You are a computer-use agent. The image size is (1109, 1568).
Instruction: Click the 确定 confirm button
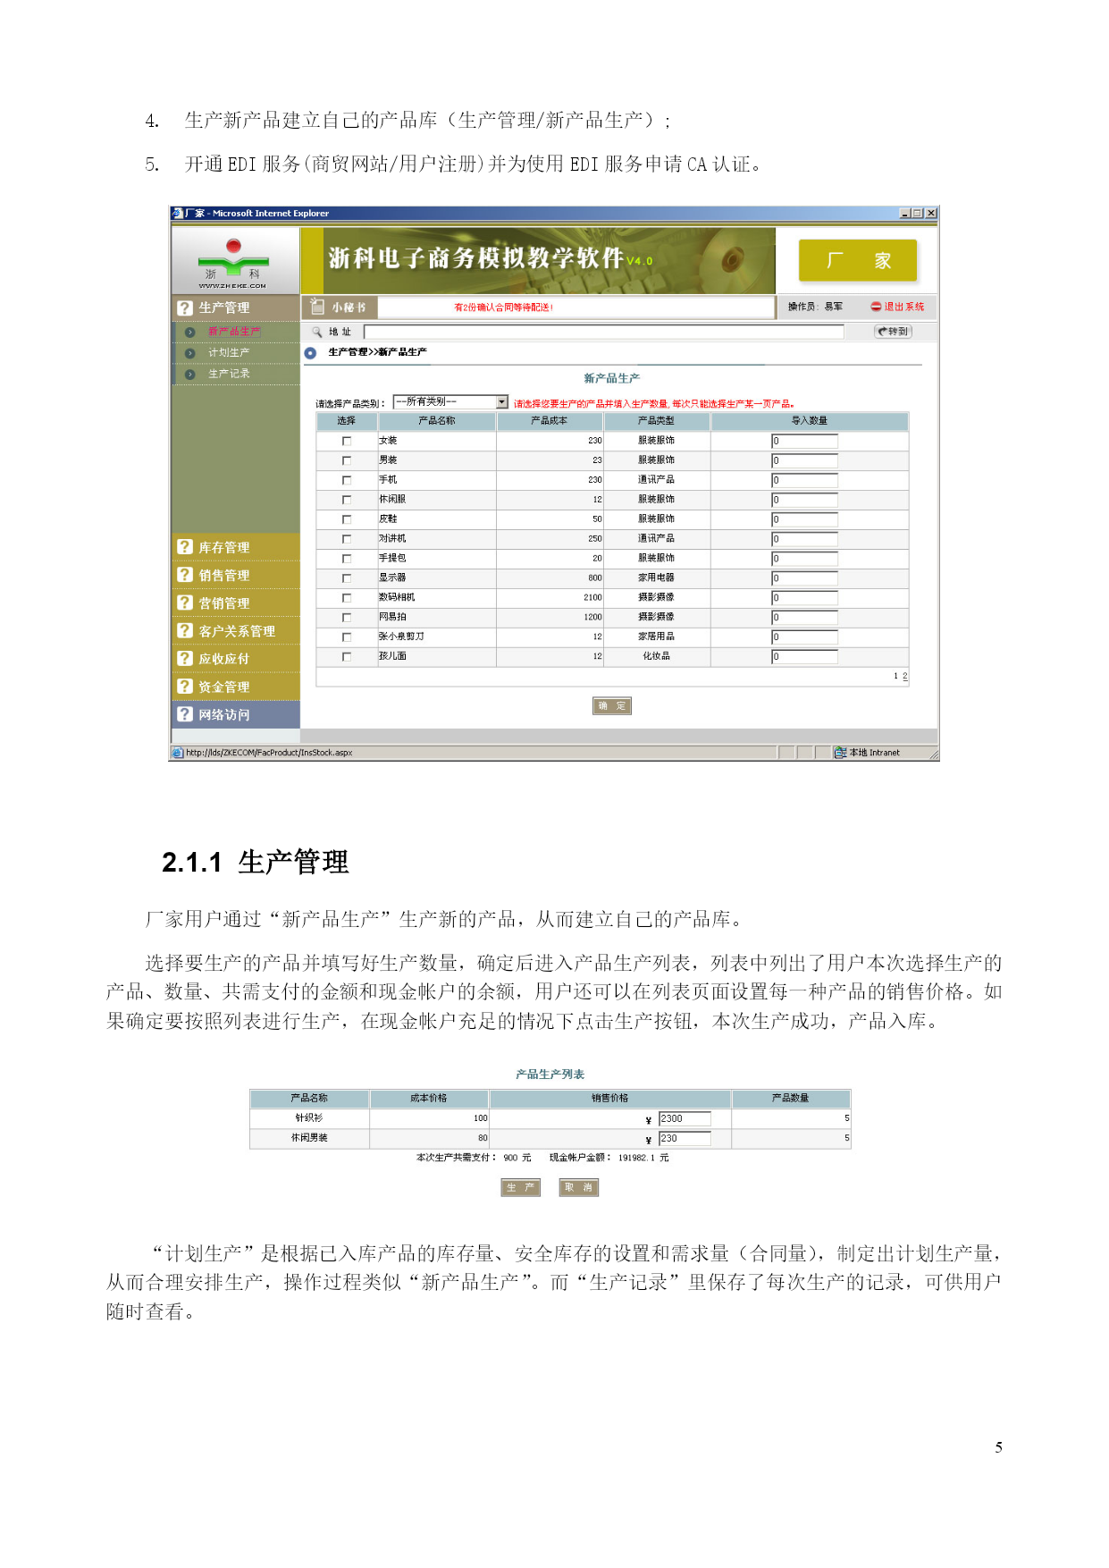(x=612, y=706)
